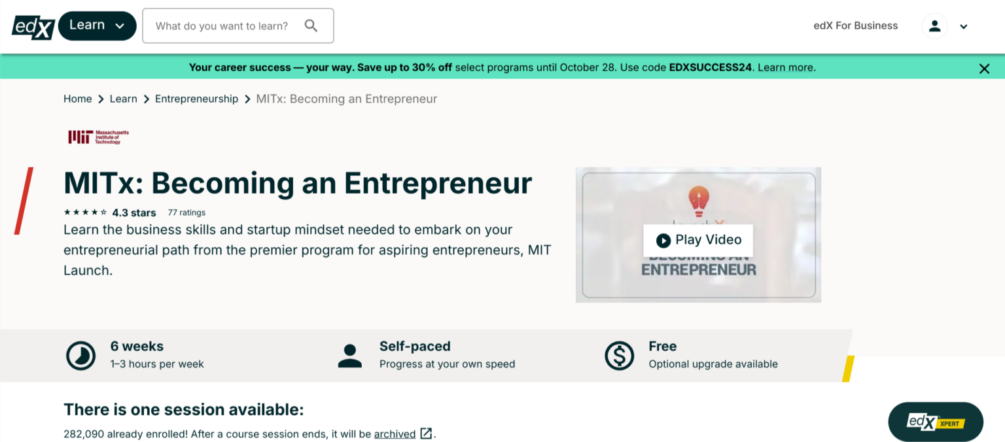Click the clock icon next to 6 weeks

coord(80,354)
